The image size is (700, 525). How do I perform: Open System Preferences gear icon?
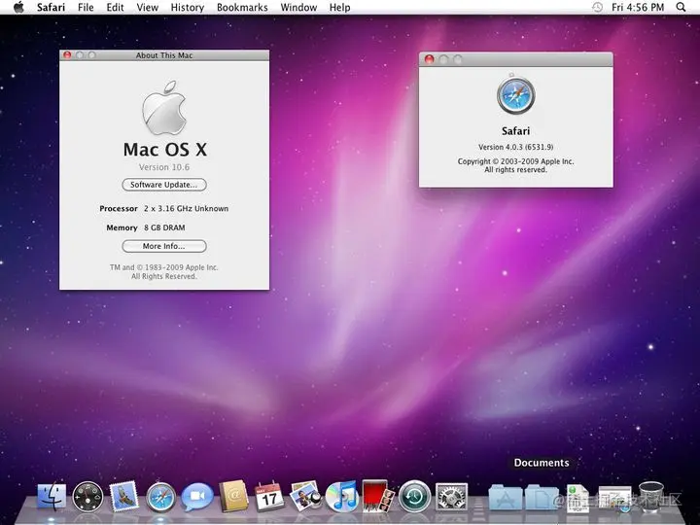point(451,497)
